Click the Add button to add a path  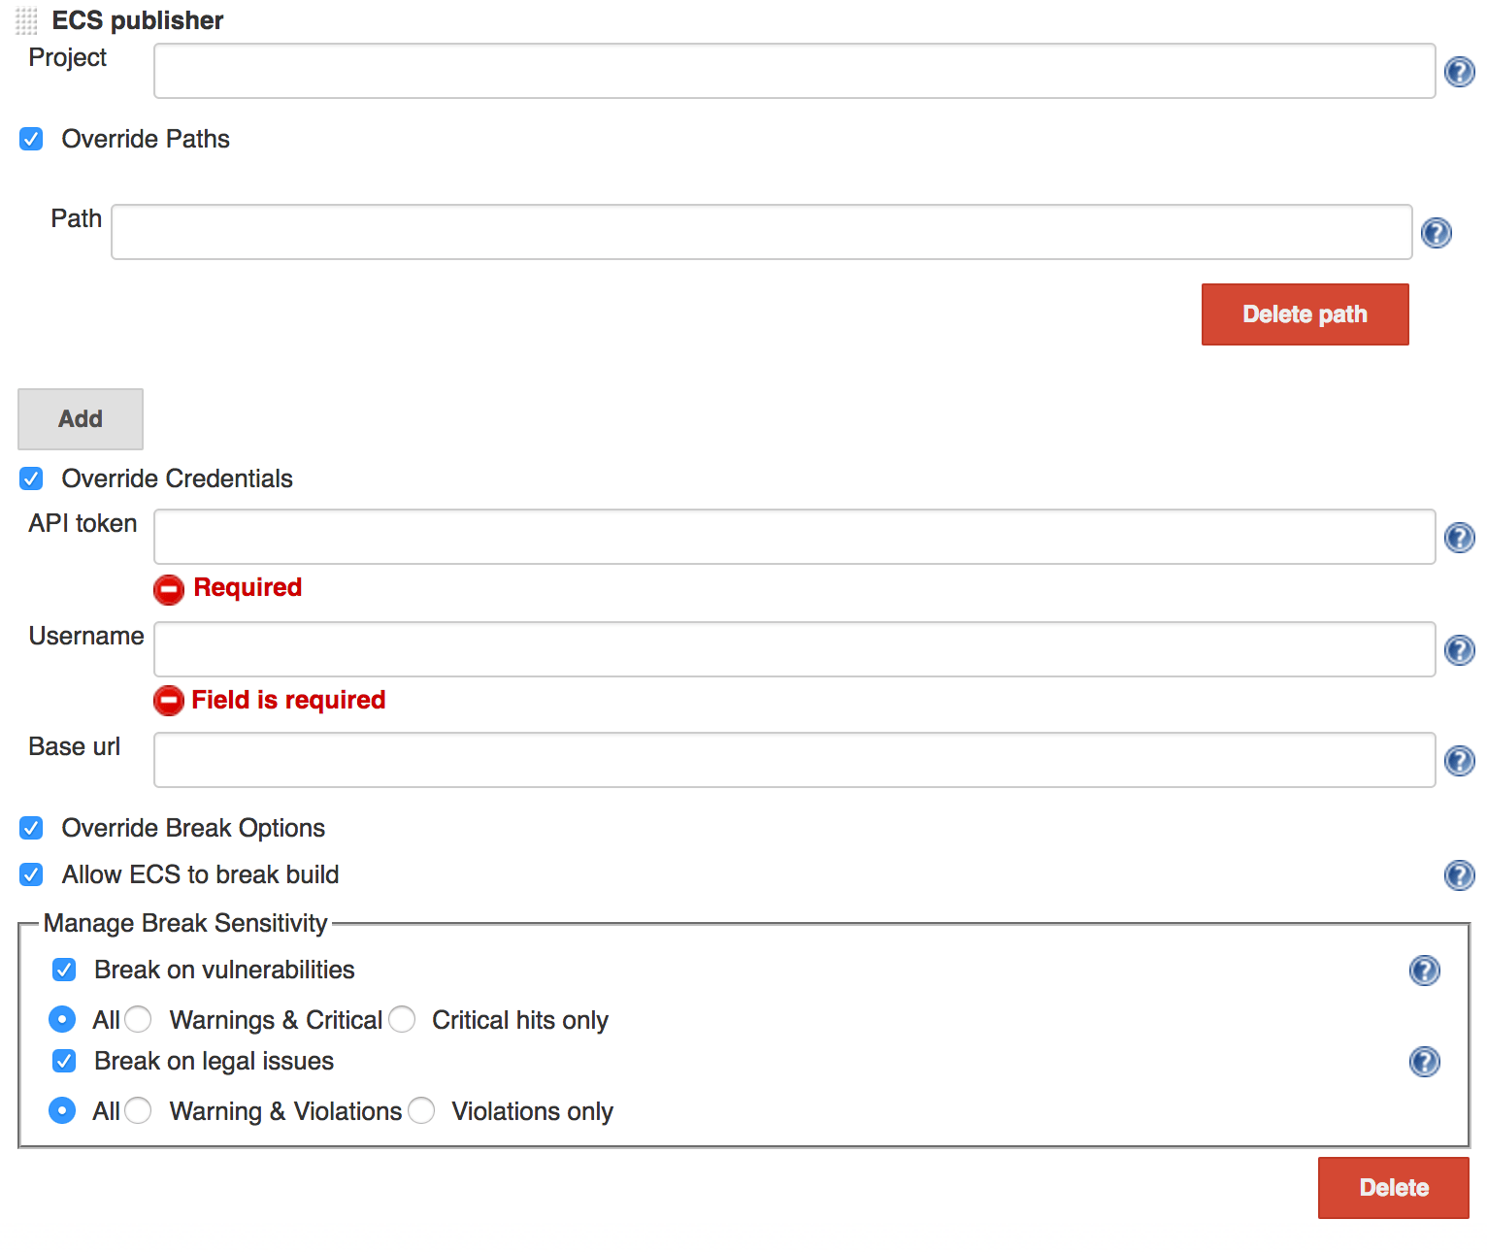tap(80, 419)
